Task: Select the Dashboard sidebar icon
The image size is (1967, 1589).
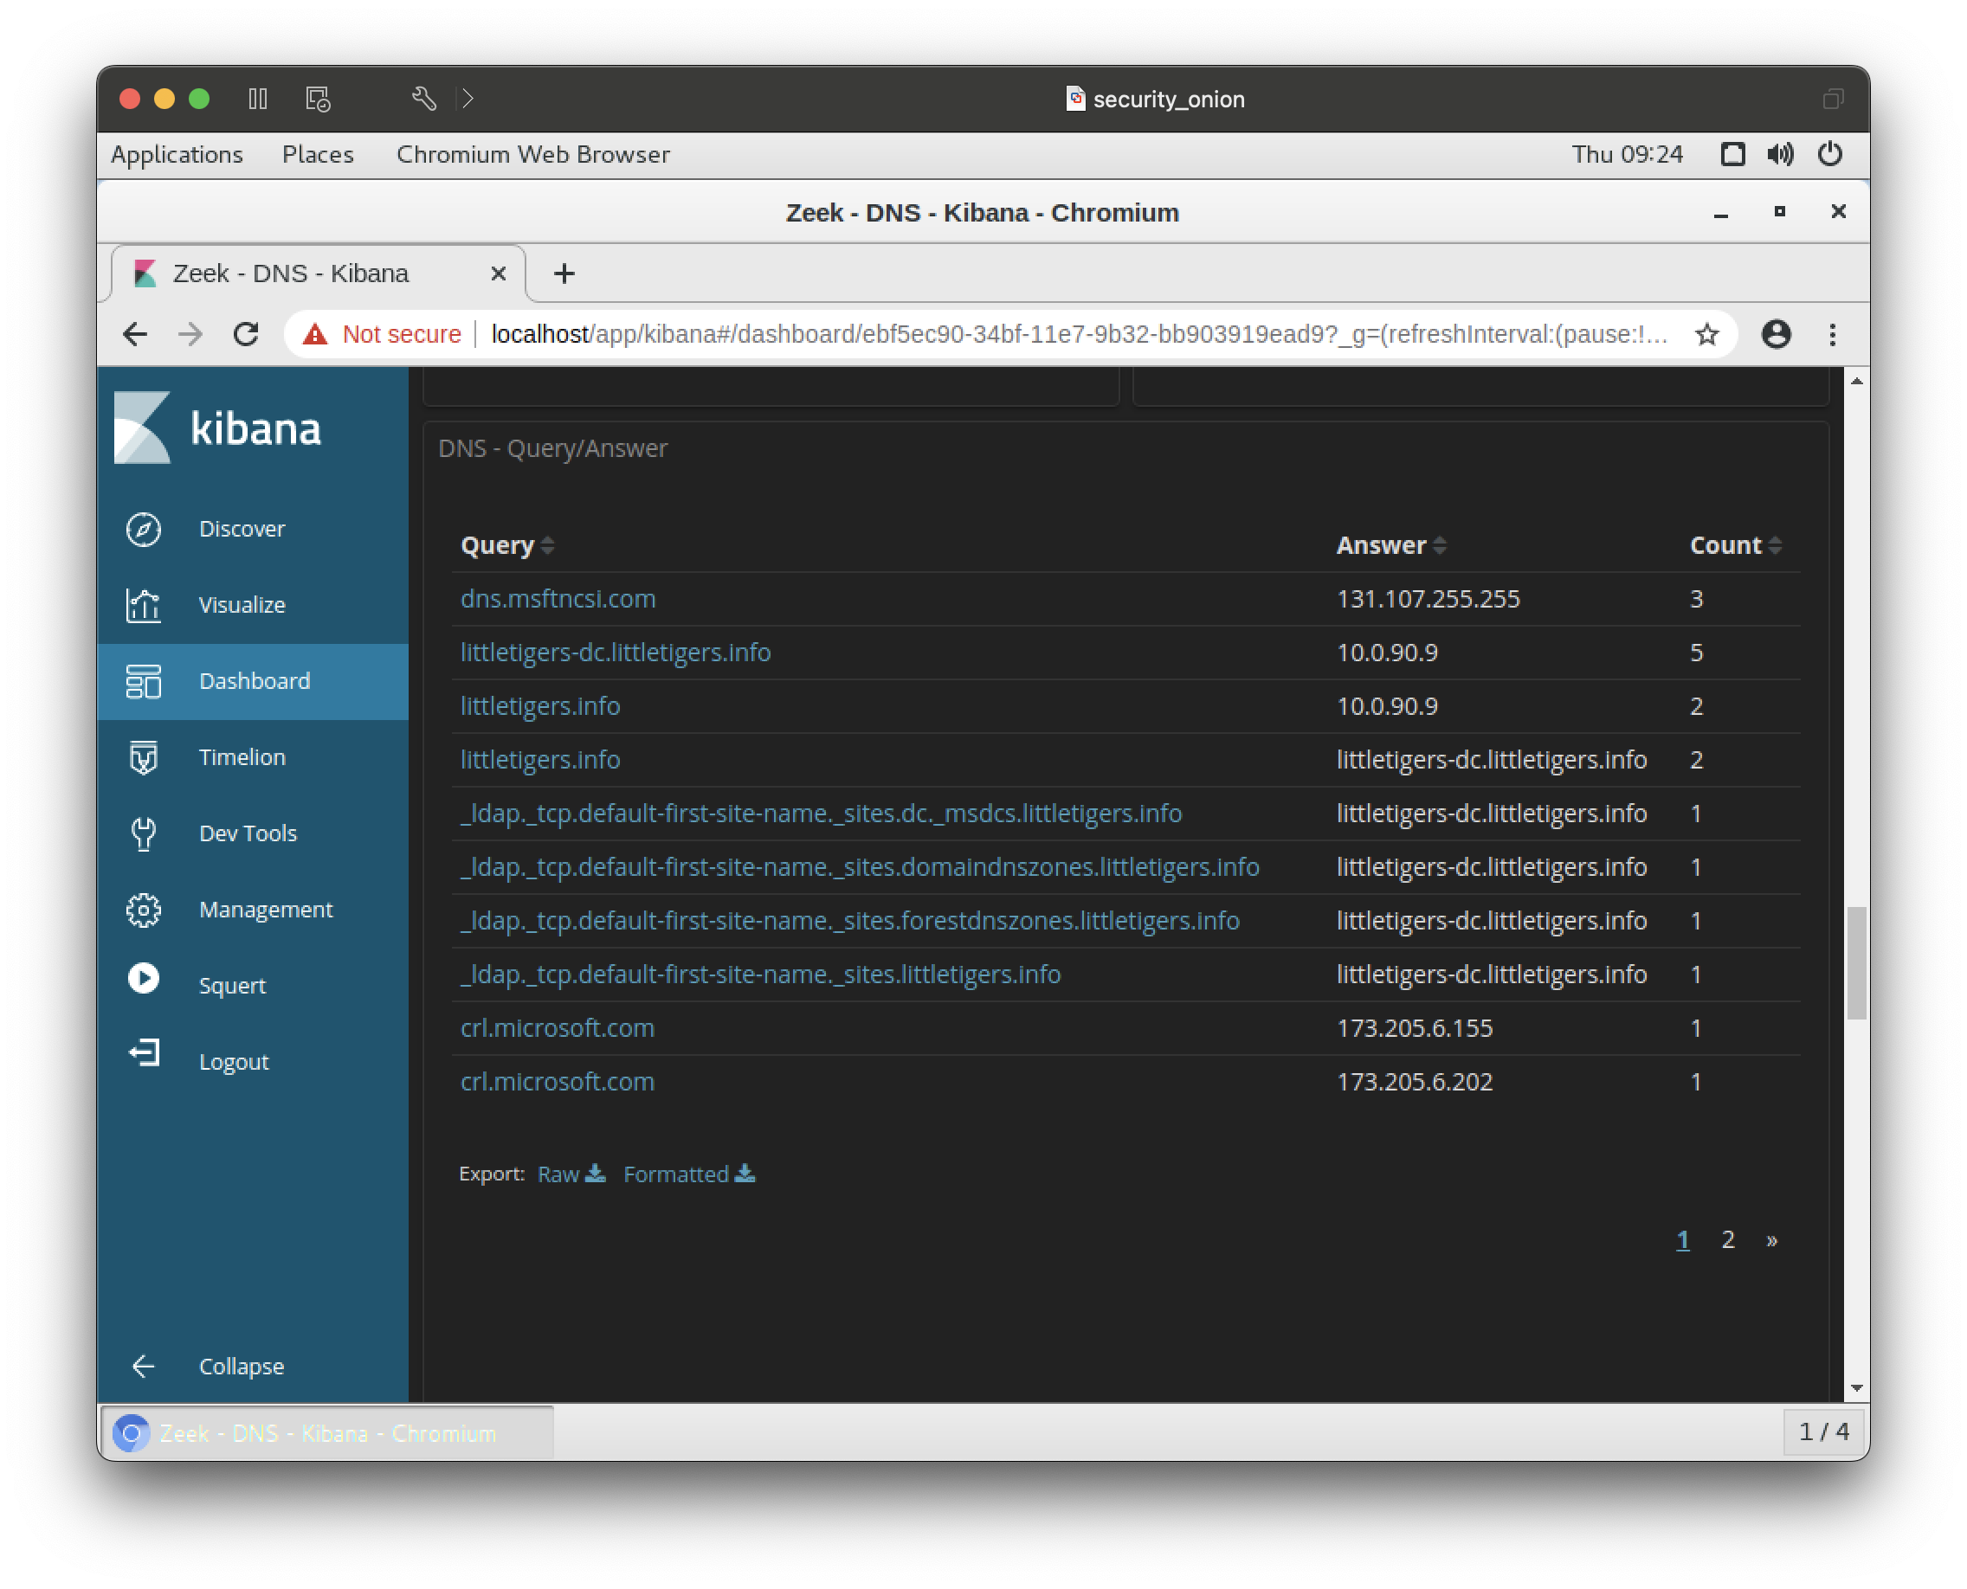Action: (x=144, y=681)
